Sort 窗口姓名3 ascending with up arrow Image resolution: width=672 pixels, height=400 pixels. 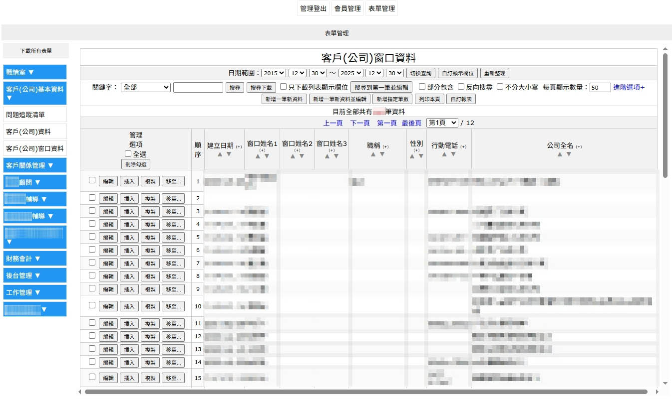coord(327,156)
